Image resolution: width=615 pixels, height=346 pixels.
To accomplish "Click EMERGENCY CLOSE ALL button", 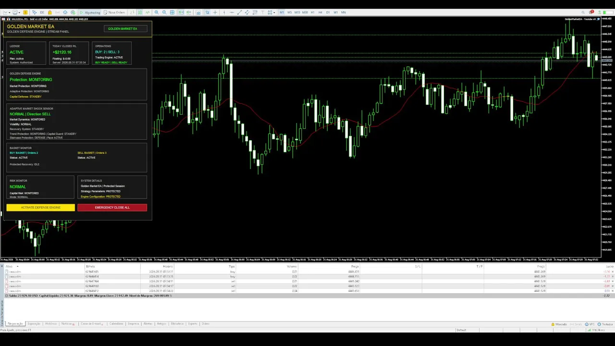I will tap(112, 208).
